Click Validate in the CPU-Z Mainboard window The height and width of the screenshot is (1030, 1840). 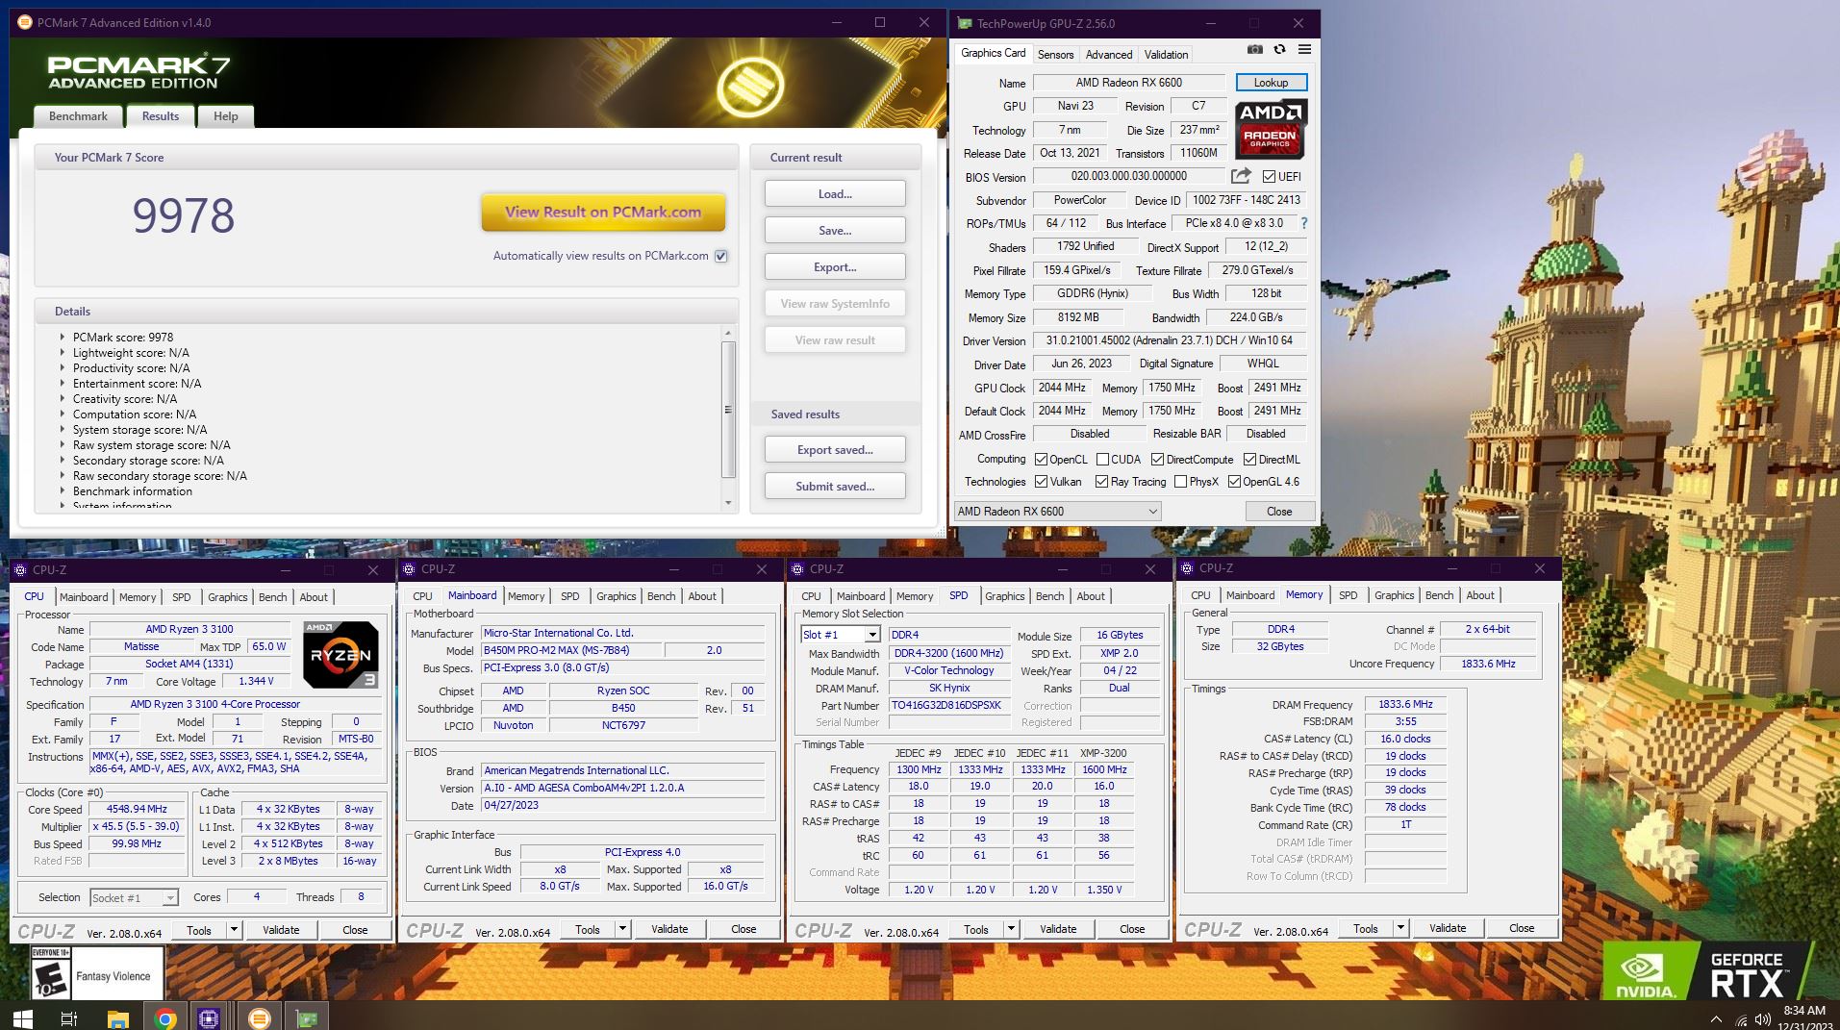pyautogui.click(x=669, y=929)
